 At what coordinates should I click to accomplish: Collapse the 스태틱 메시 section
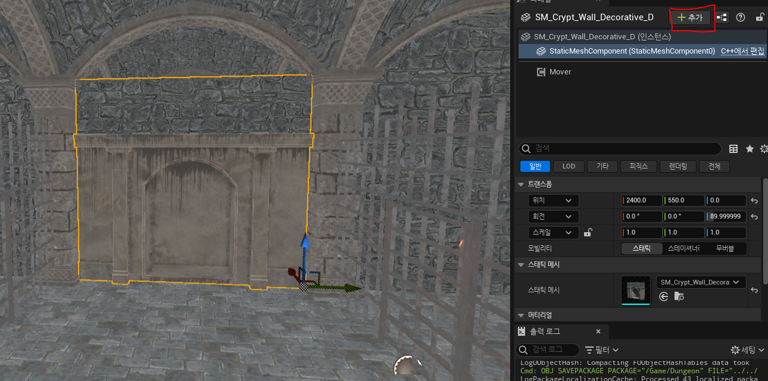pyautogui.click(x=522, y=264)
